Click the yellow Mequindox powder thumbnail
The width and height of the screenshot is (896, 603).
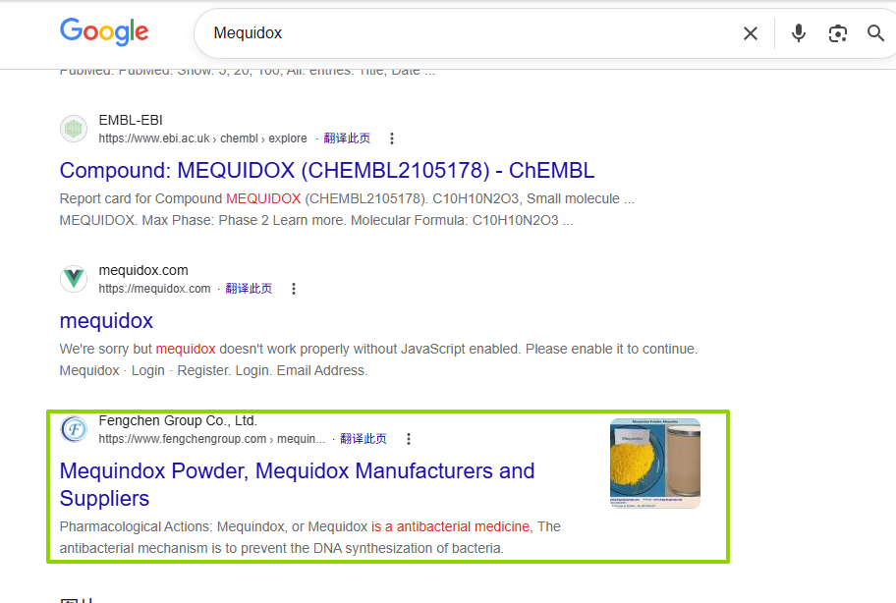655,464
